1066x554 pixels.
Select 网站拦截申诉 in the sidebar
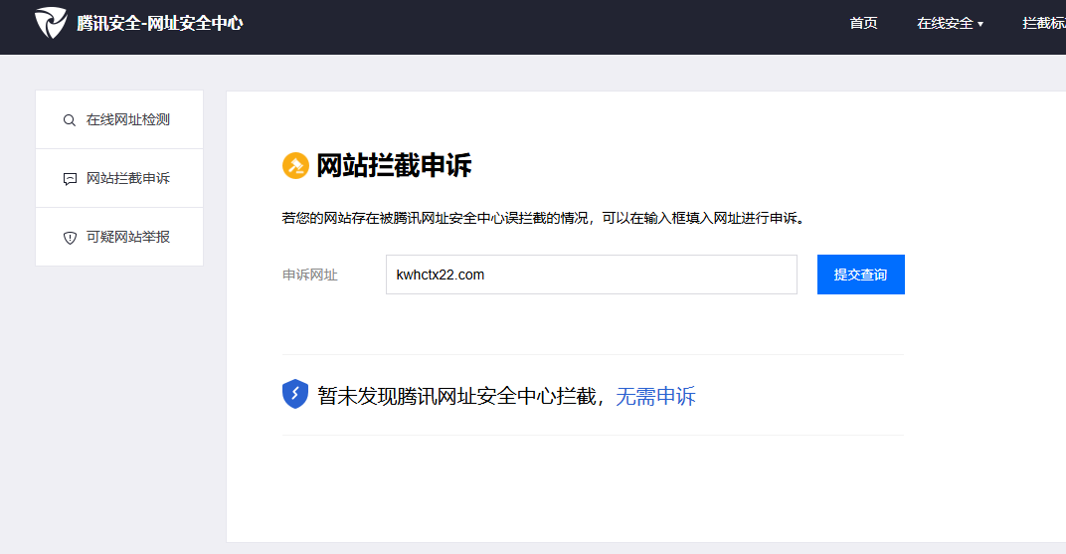[x=119, y=178]
